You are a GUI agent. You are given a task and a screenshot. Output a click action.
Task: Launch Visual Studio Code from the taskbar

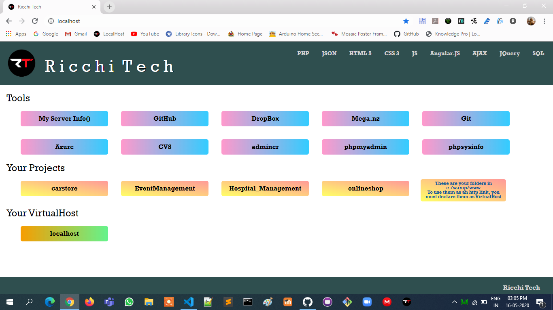click(x=189, y=302)
